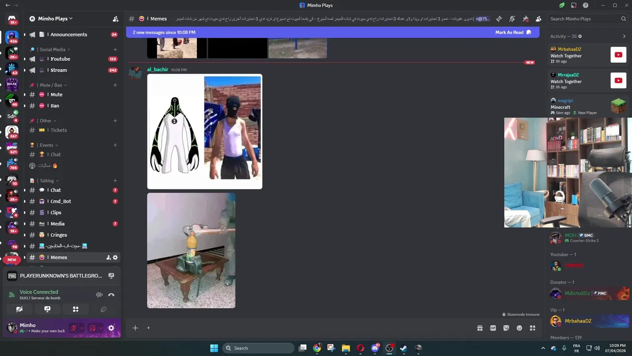Show hidden system tray icons
The height and width of the screenshot is (356, 632).
543,348
